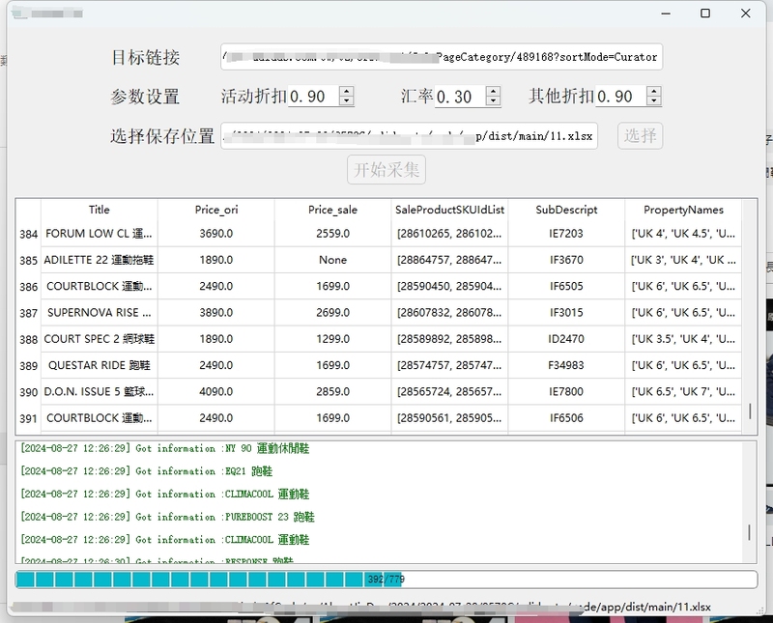The height and width of the screenshot is (623, 773).
Task: Click the progress bar showing 392/779
Action: (386, 580)
